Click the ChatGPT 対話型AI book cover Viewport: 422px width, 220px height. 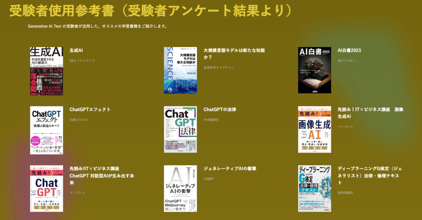(46, 188)
